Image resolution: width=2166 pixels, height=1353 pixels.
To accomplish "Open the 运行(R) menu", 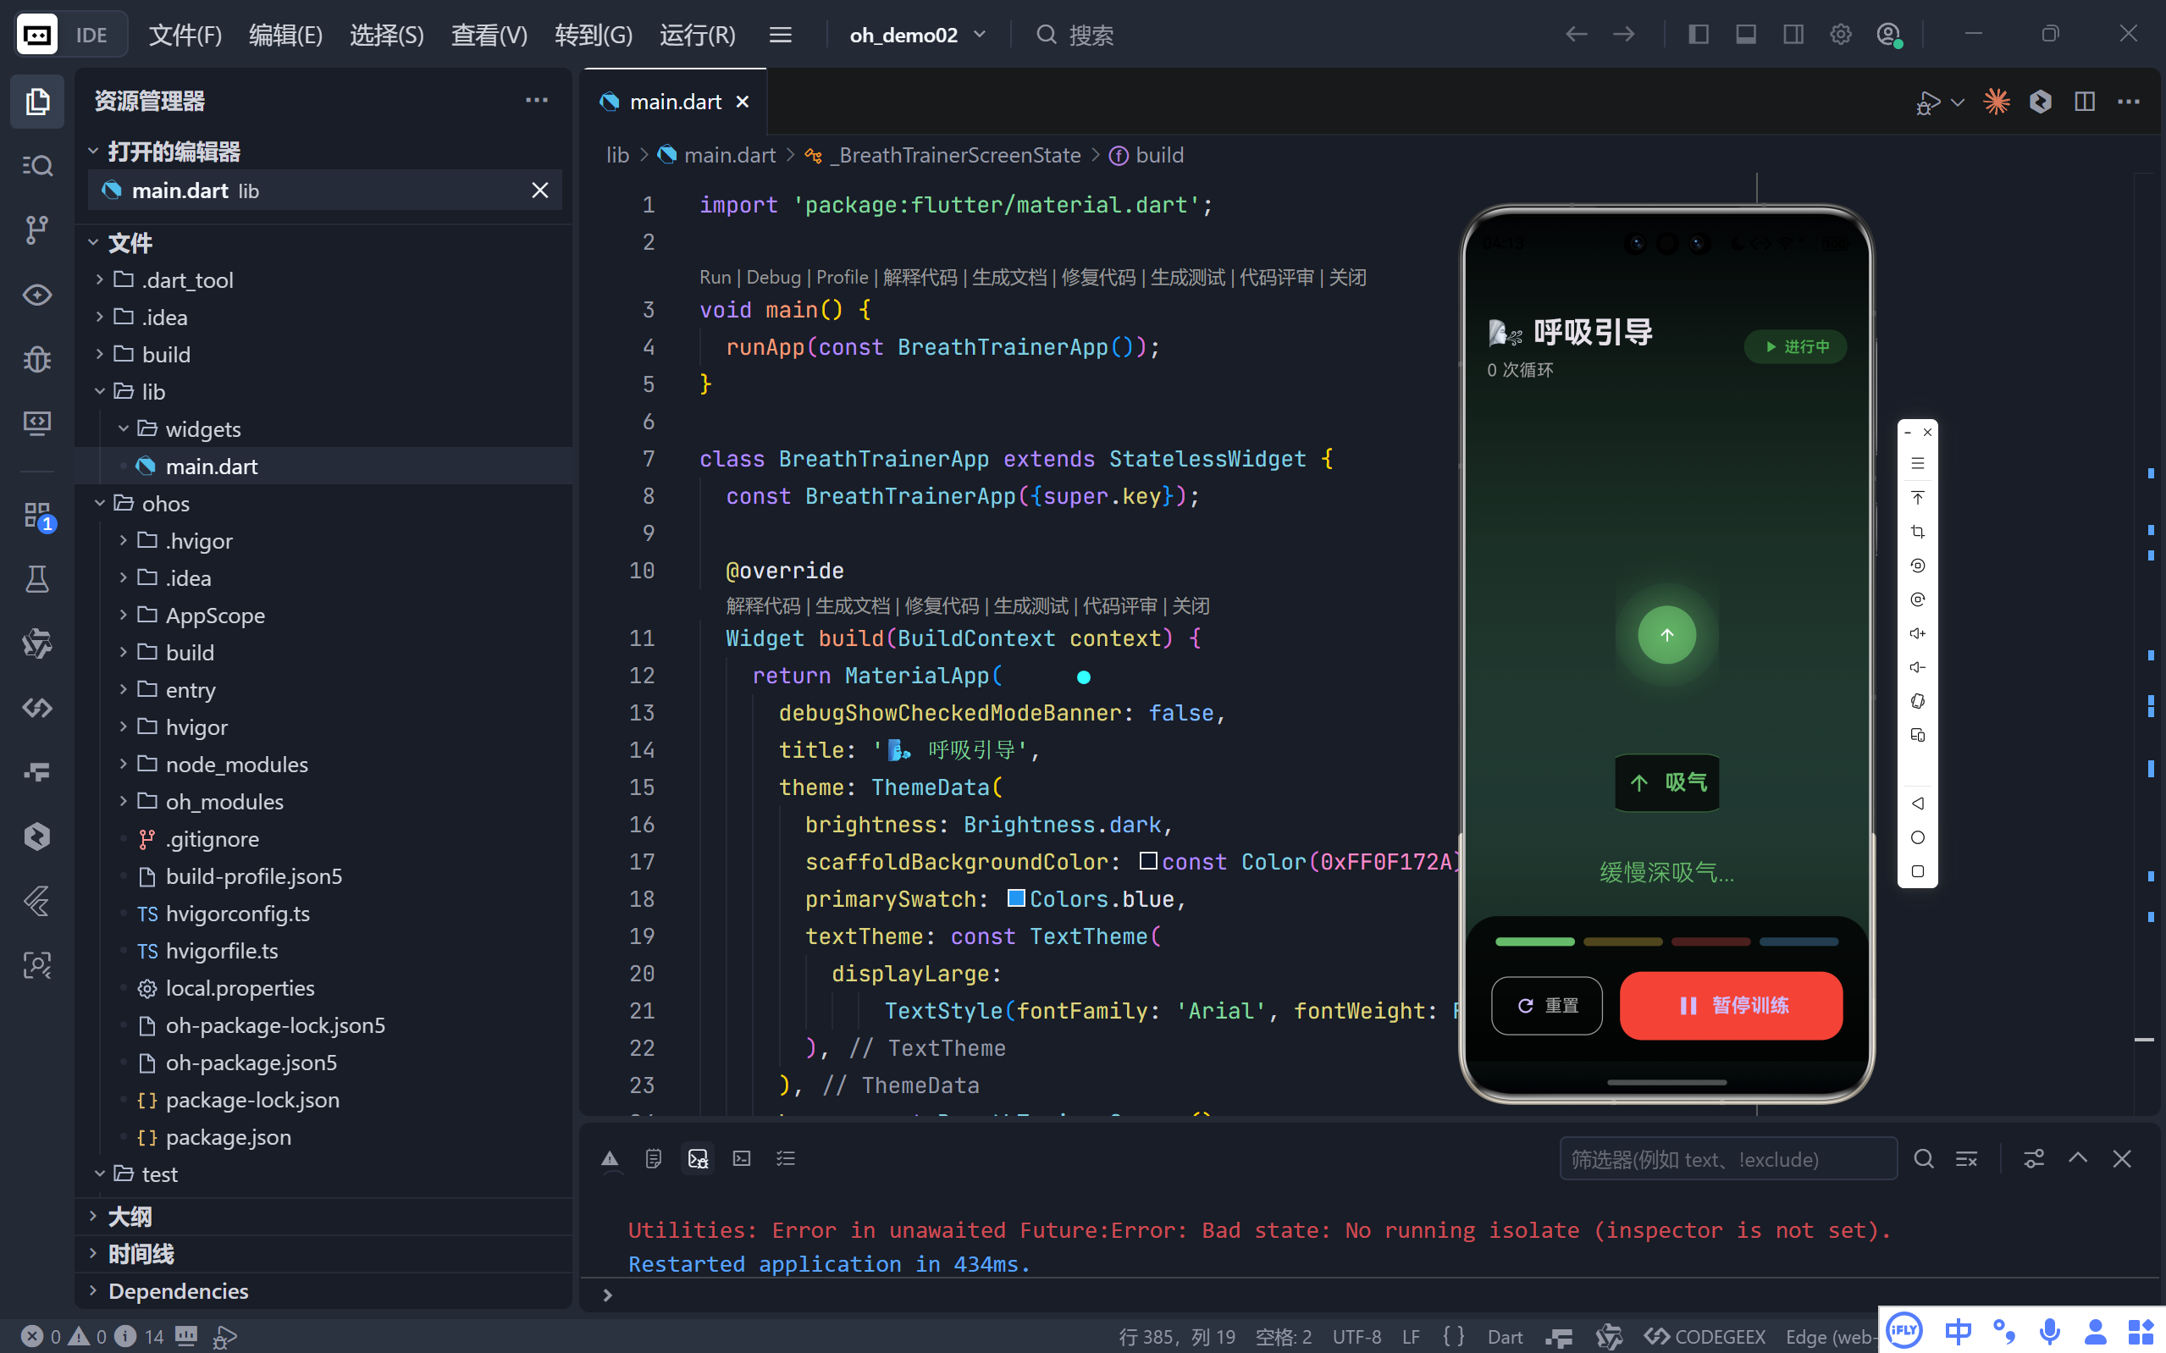I will [x=697, y=35].
